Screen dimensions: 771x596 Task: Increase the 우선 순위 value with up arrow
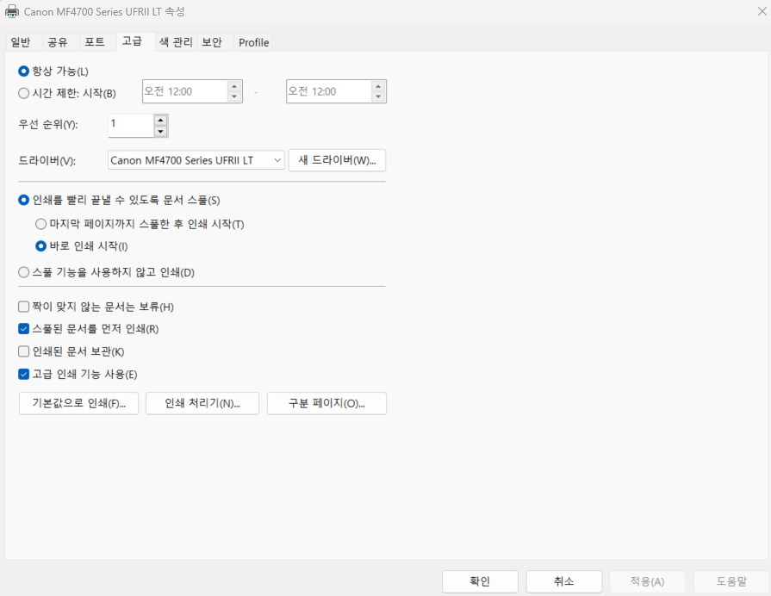[x=160, y=120]
